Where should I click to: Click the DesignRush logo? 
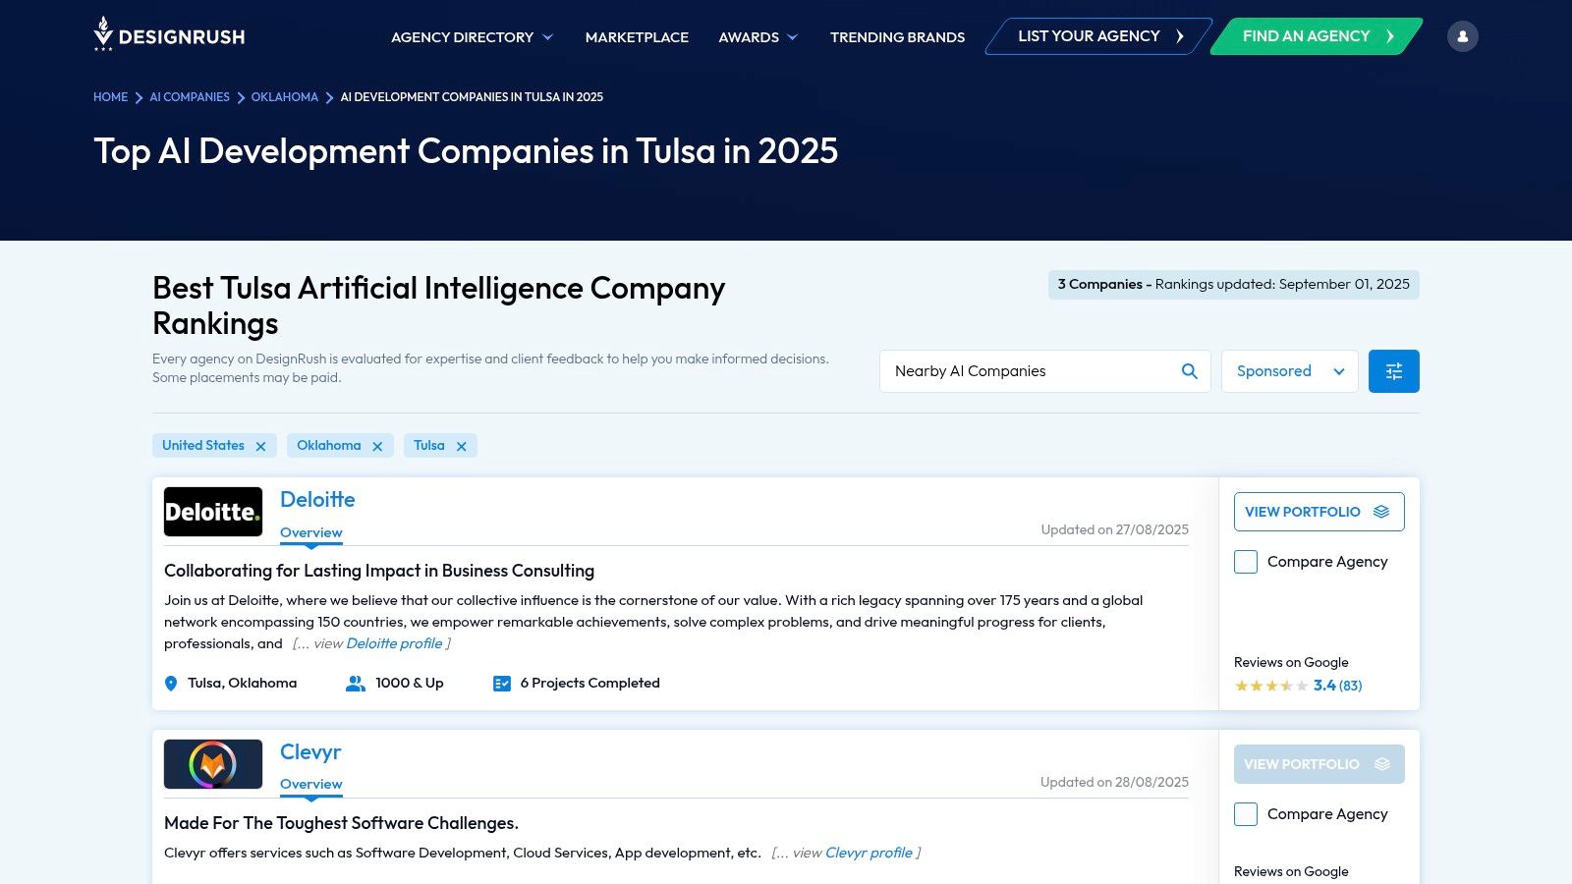169,35
